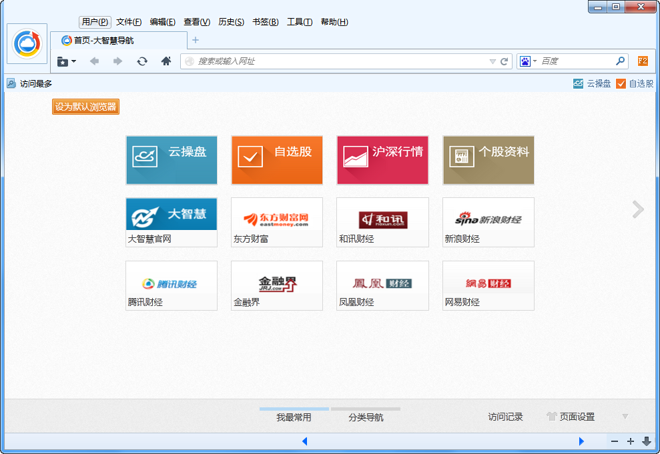Image resolution: width=660 pixels, height=454 pixels.
Task: Select the 首页-大智慧导航 tab
Action: pos(119,41)
